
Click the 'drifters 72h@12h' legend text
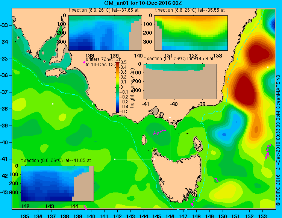click(x=103, y=59)
